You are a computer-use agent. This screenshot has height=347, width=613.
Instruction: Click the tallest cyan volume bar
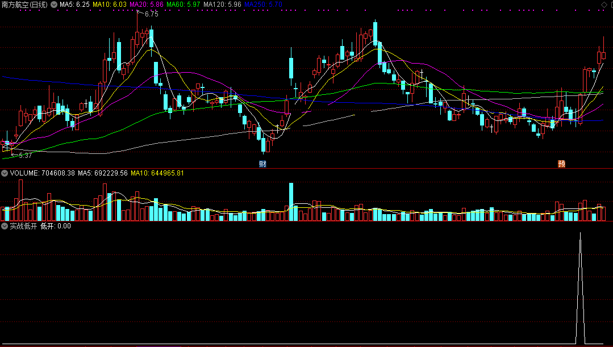pos(291,202)
